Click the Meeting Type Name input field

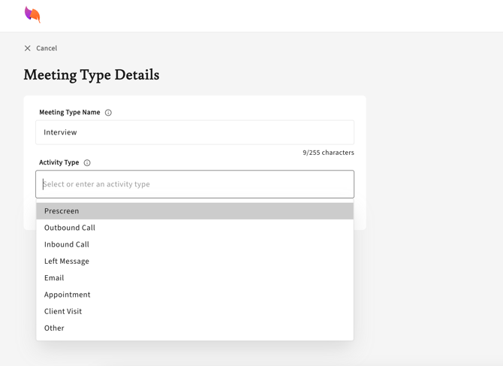pos(194,132)
